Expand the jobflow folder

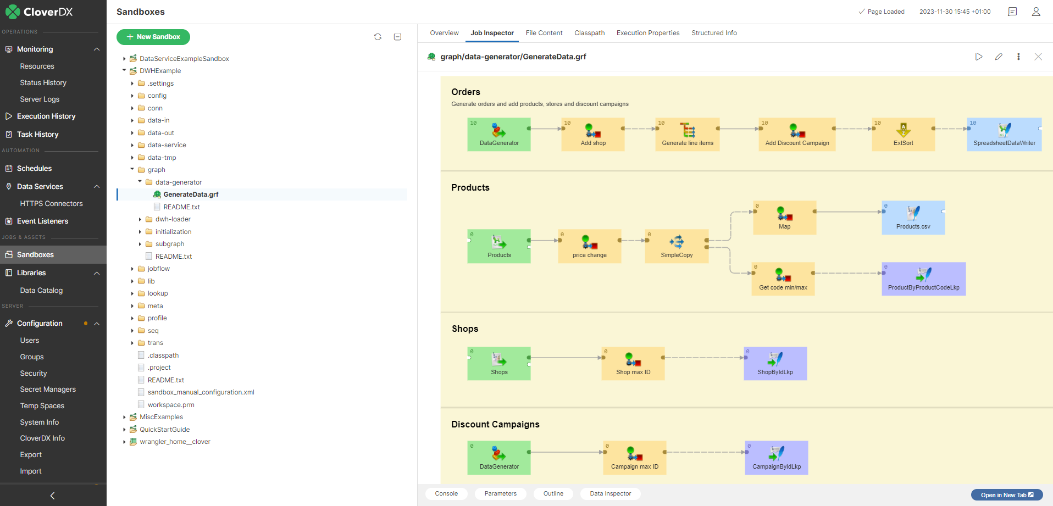coord(132,269)
